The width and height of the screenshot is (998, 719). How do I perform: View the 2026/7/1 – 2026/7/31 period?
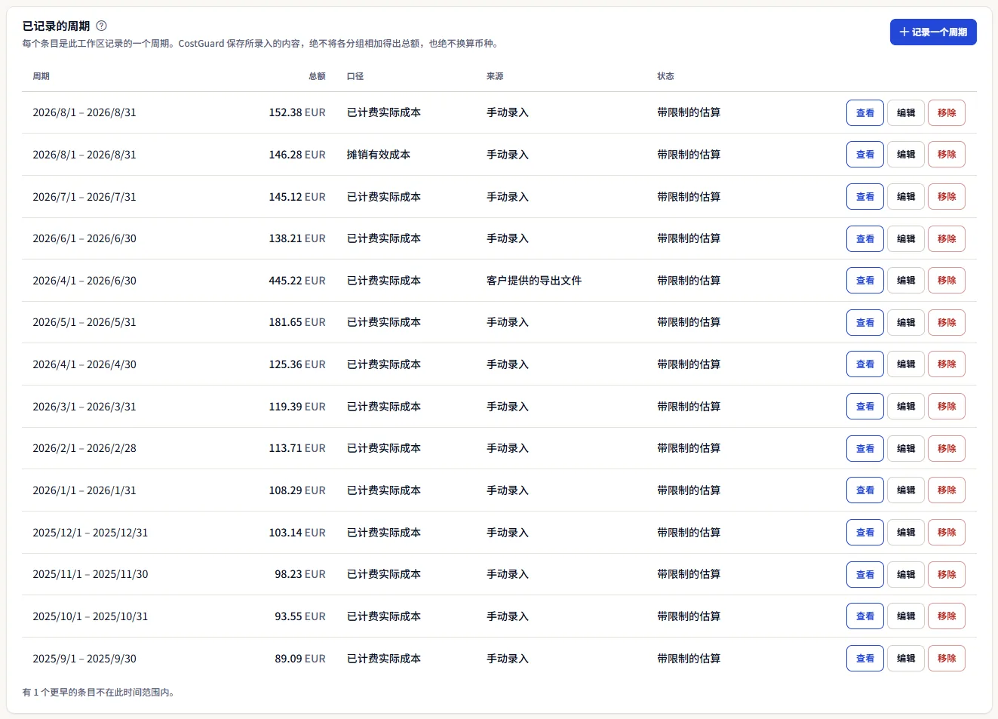(865, 197)
